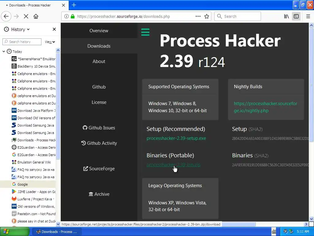The image size is (314, 236).
Task: Open the View dropdown in History sidebar
Action: click(50, 42)
